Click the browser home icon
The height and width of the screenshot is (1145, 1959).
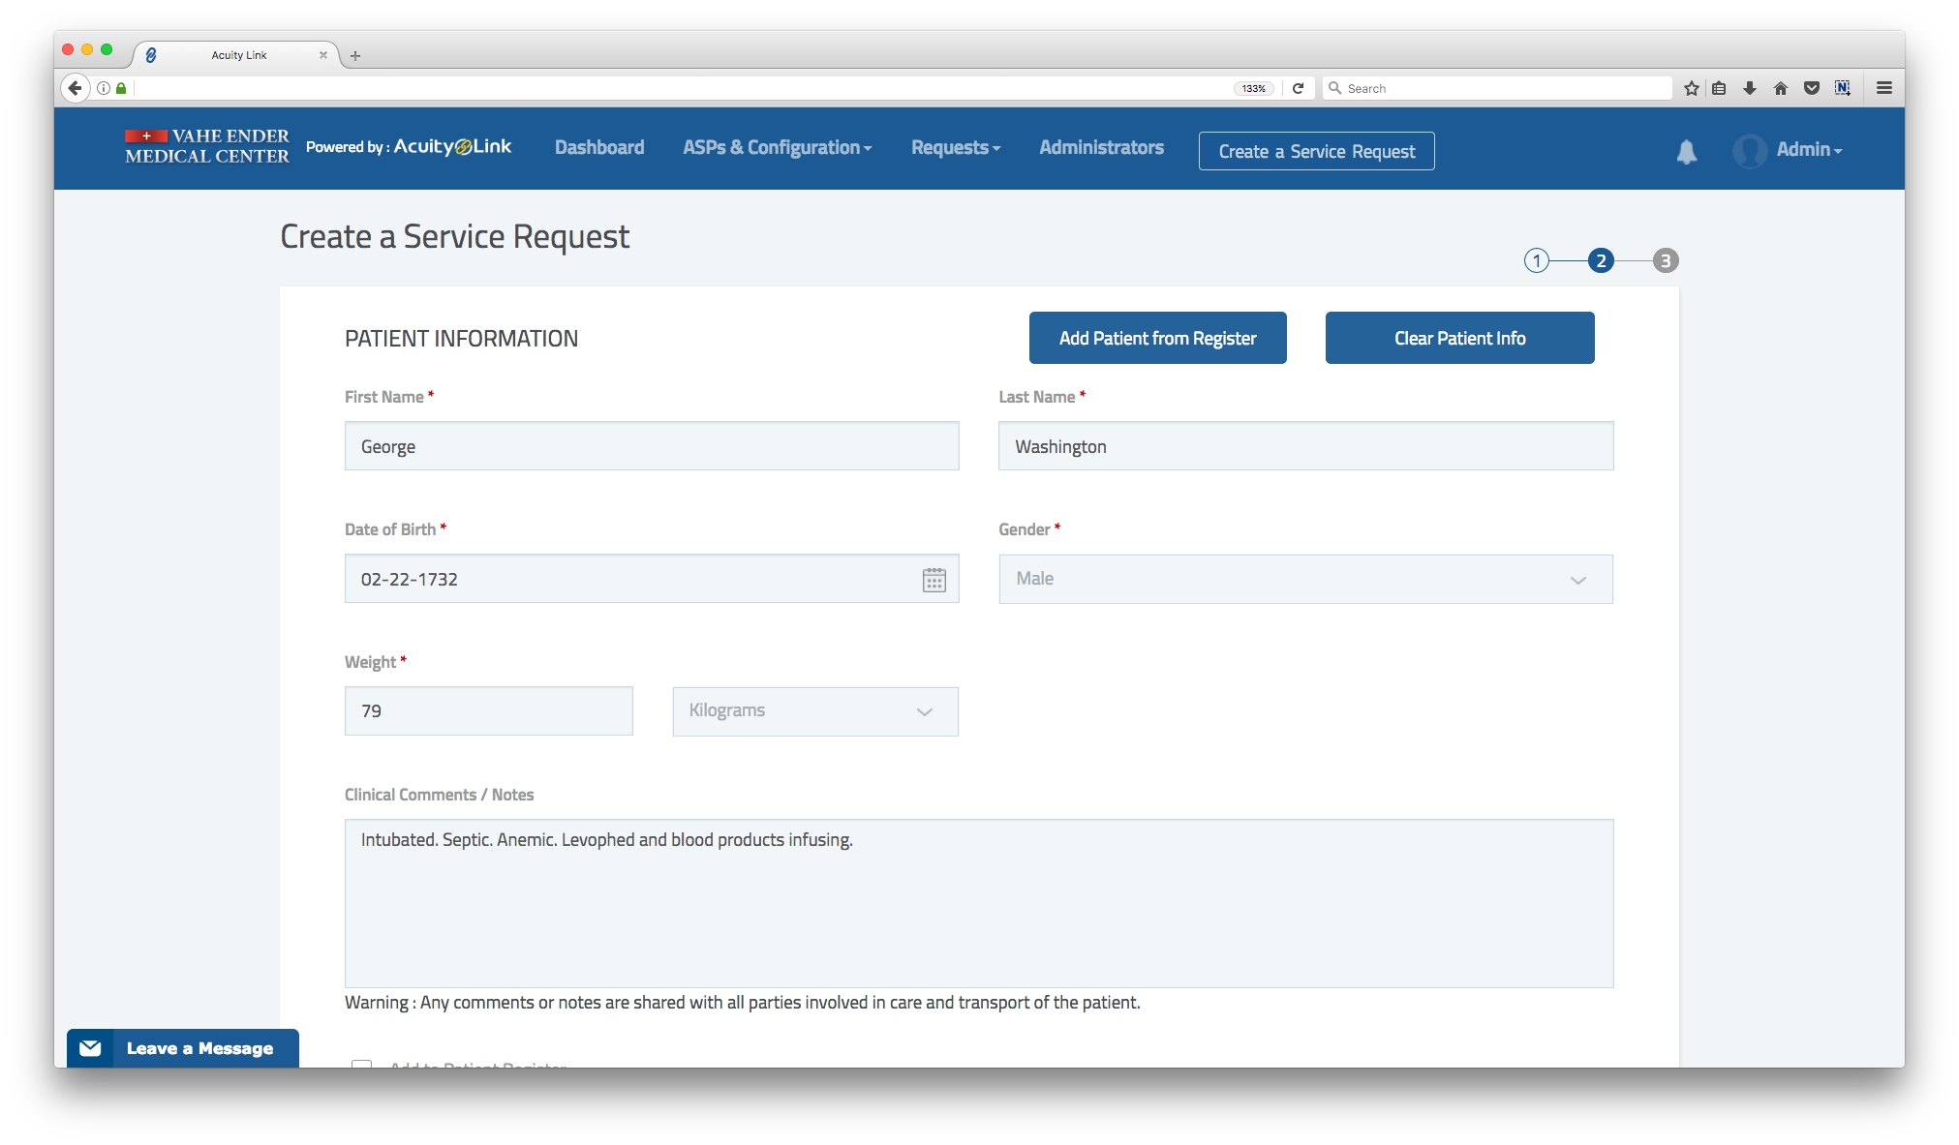pos(1780,88)
